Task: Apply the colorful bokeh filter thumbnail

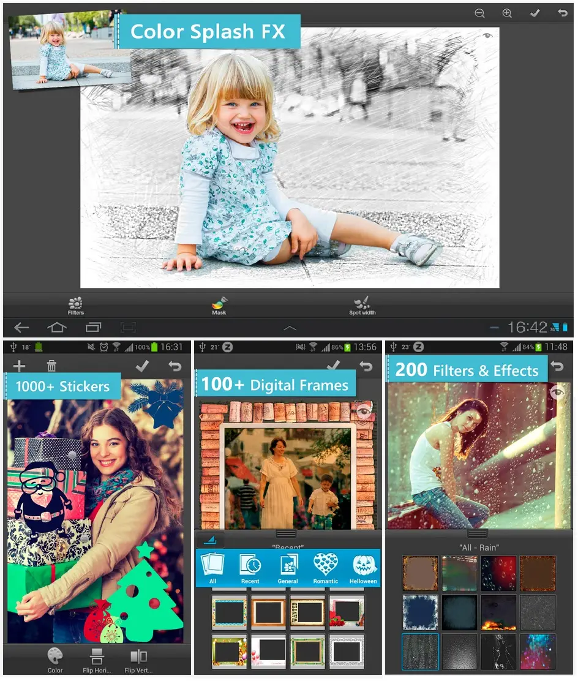Action: pos(538,652)
